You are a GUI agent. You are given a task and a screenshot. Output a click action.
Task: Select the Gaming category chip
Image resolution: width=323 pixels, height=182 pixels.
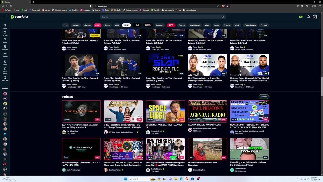click(87, 25)
